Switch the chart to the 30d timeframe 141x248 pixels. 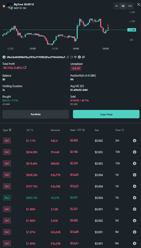point(130,6)
